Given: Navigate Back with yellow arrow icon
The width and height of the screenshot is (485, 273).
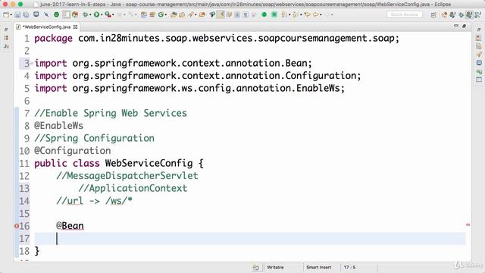Looking at the screenshot, I should pyautogui.click(x=316, y=14).
